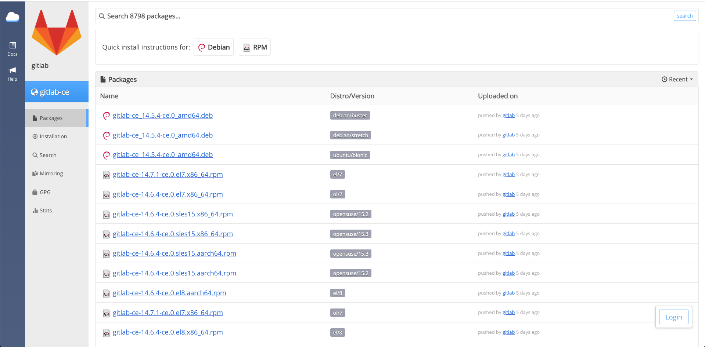Open gitlab uploader link on debian/buster row

tap(508, 116)
